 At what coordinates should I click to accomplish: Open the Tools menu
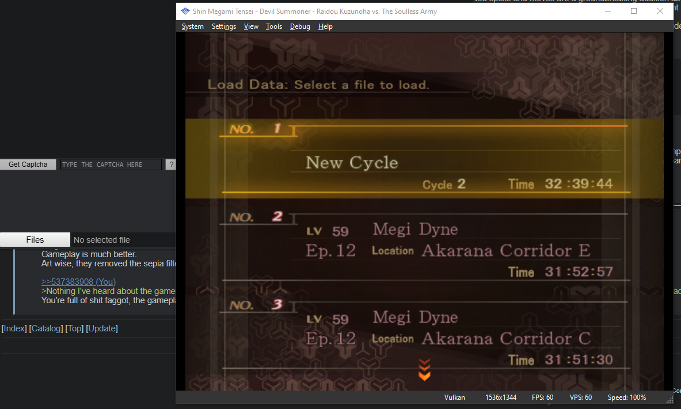[x=274, y=26]
